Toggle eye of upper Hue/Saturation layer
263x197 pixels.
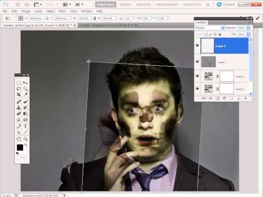pos(197,76)
